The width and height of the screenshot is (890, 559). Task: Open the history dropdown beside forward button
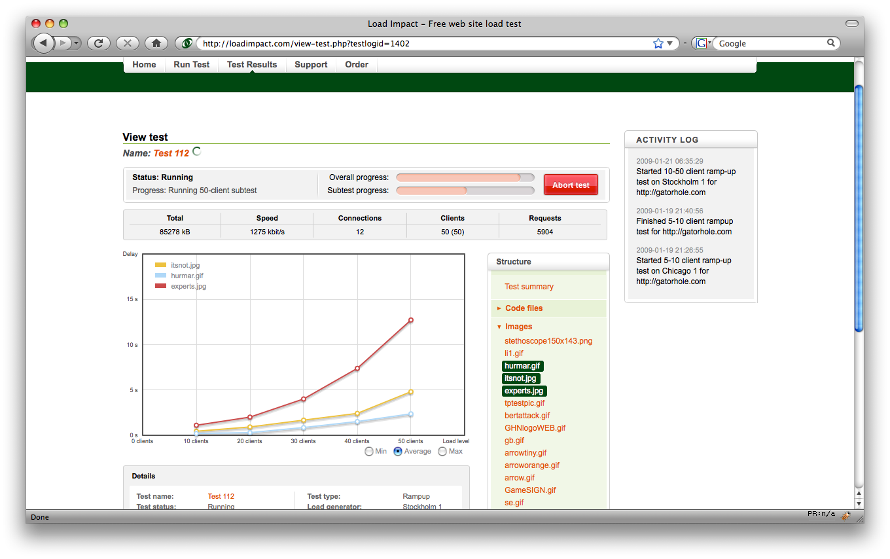click(77, 43)
